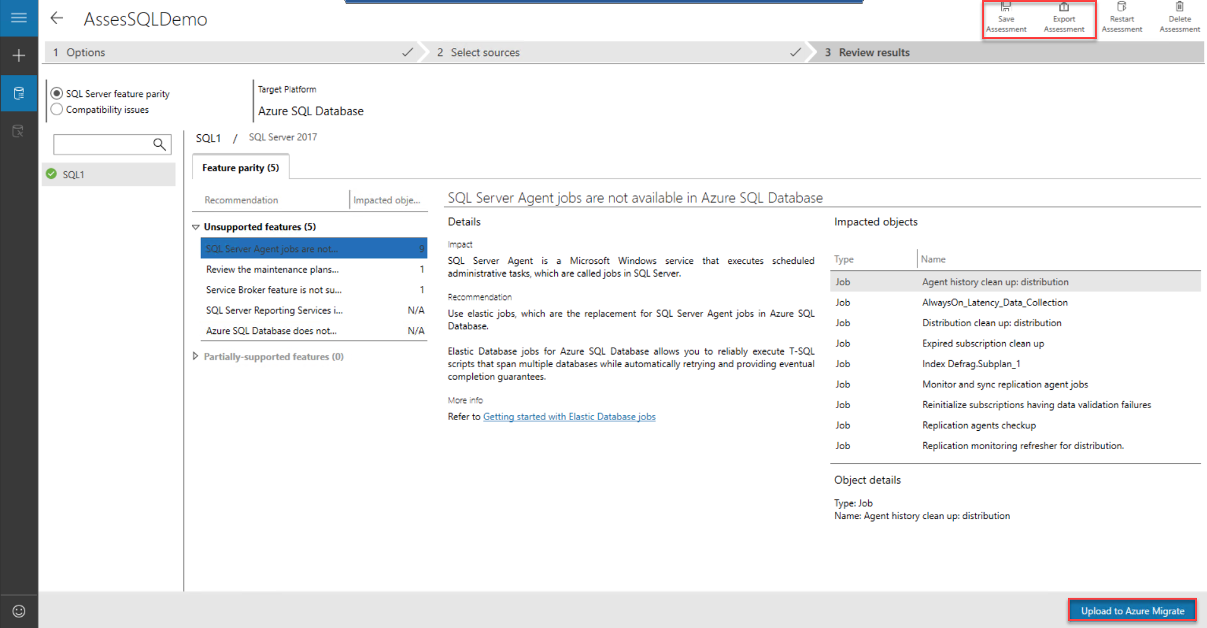Select Compatibility issues radio button

click(x=57, y=110)
